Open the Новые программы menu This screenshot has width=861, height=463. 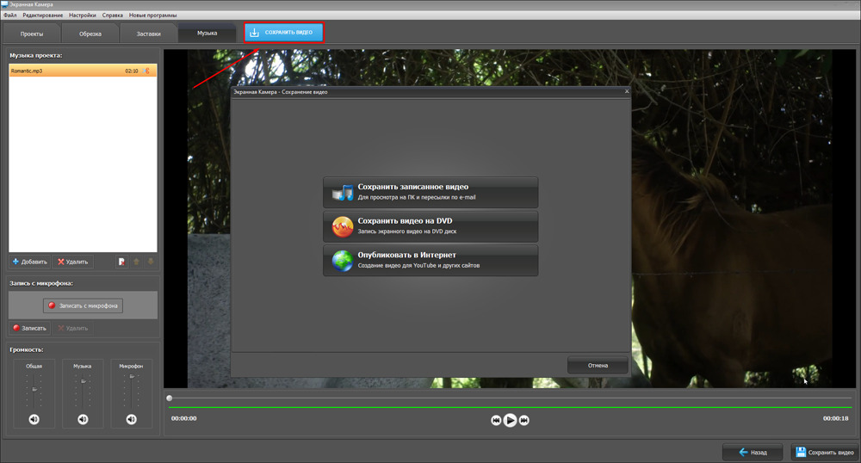pos(152,15)
